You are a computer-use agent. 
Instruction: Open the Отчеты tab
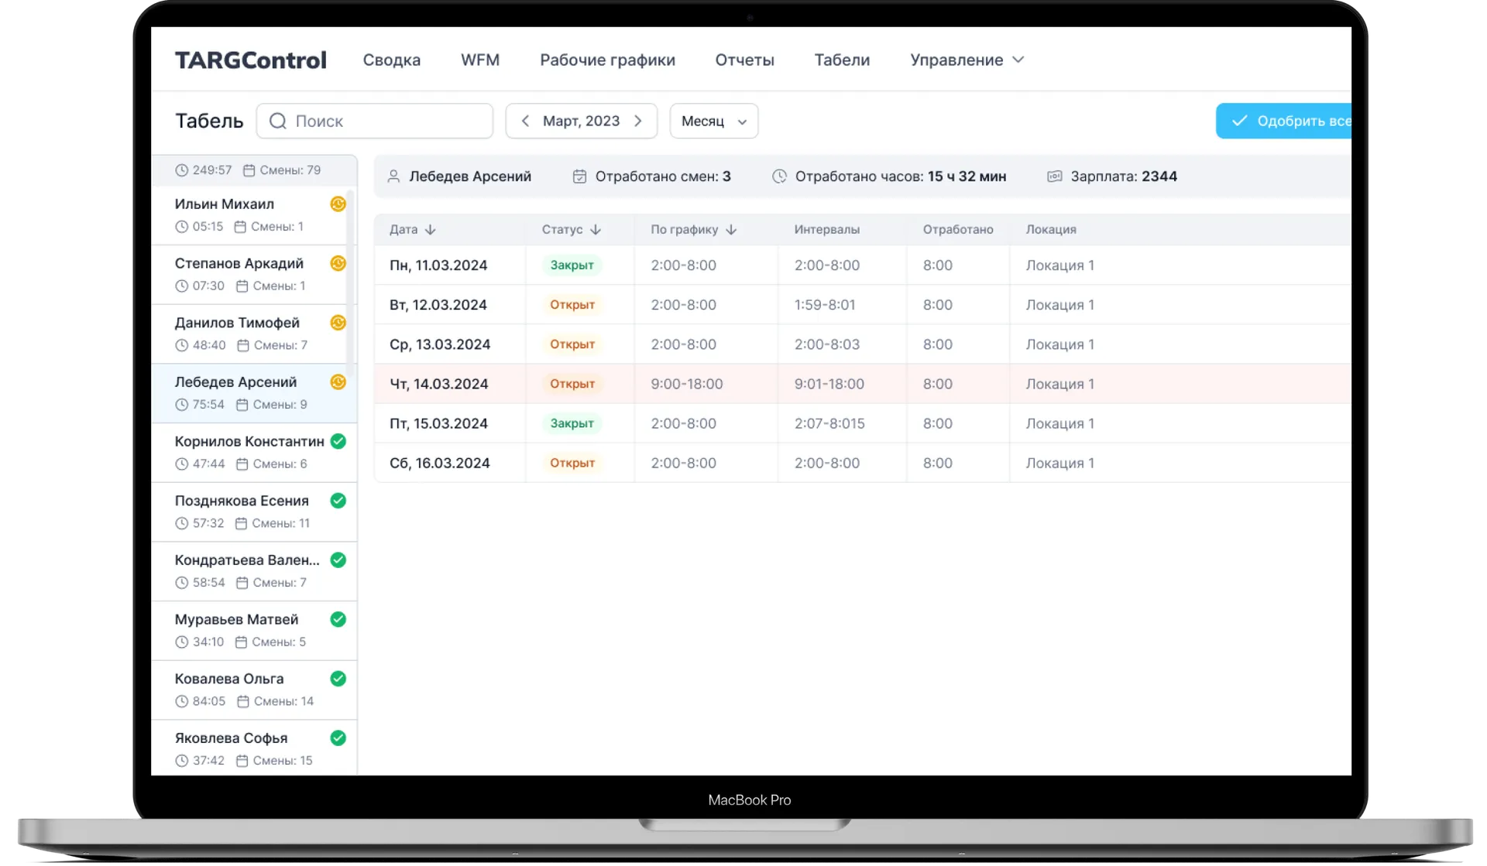[x=744, y=60]
